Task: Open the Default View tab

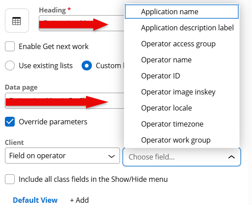Action: pyautogui.click(x=35, y=200)
